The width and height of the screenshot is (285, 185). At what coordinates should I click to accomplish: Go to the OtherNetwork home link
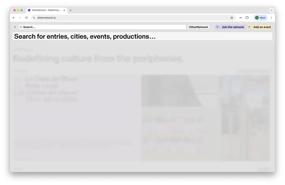click(198, 27)
